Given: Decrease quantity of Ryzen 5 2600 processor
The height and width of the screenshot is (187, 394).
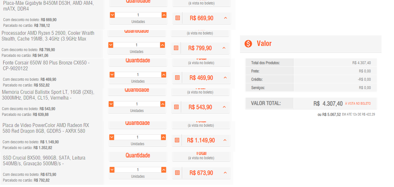Looking at the screenshot, I should [x=111, y=45].
